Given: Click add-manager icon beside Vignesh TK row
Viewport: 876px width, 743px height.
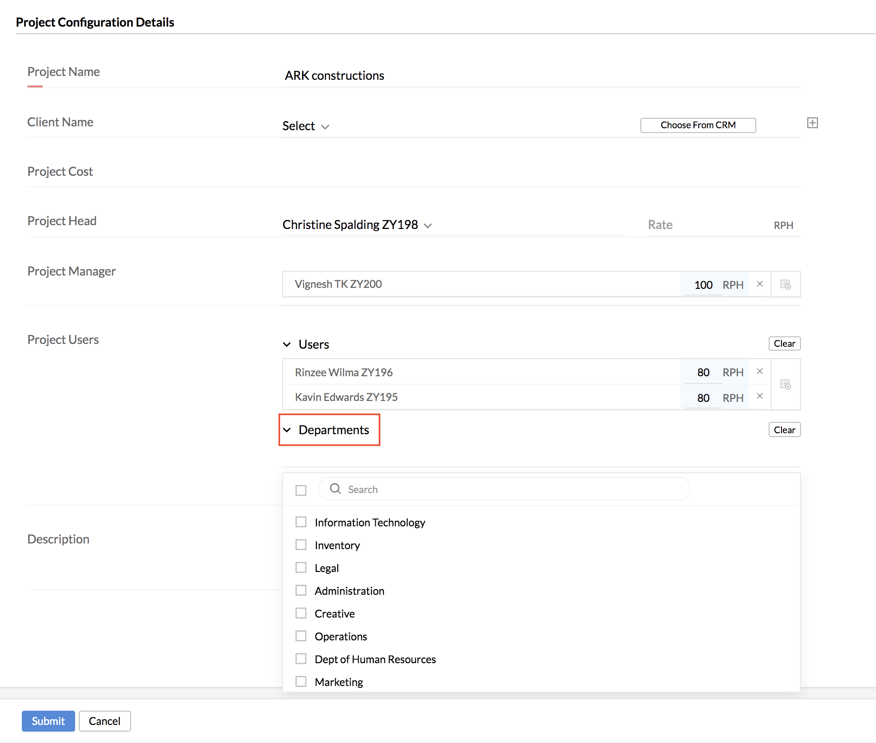Looking at the screenshot, I should [x=786, y=285].
